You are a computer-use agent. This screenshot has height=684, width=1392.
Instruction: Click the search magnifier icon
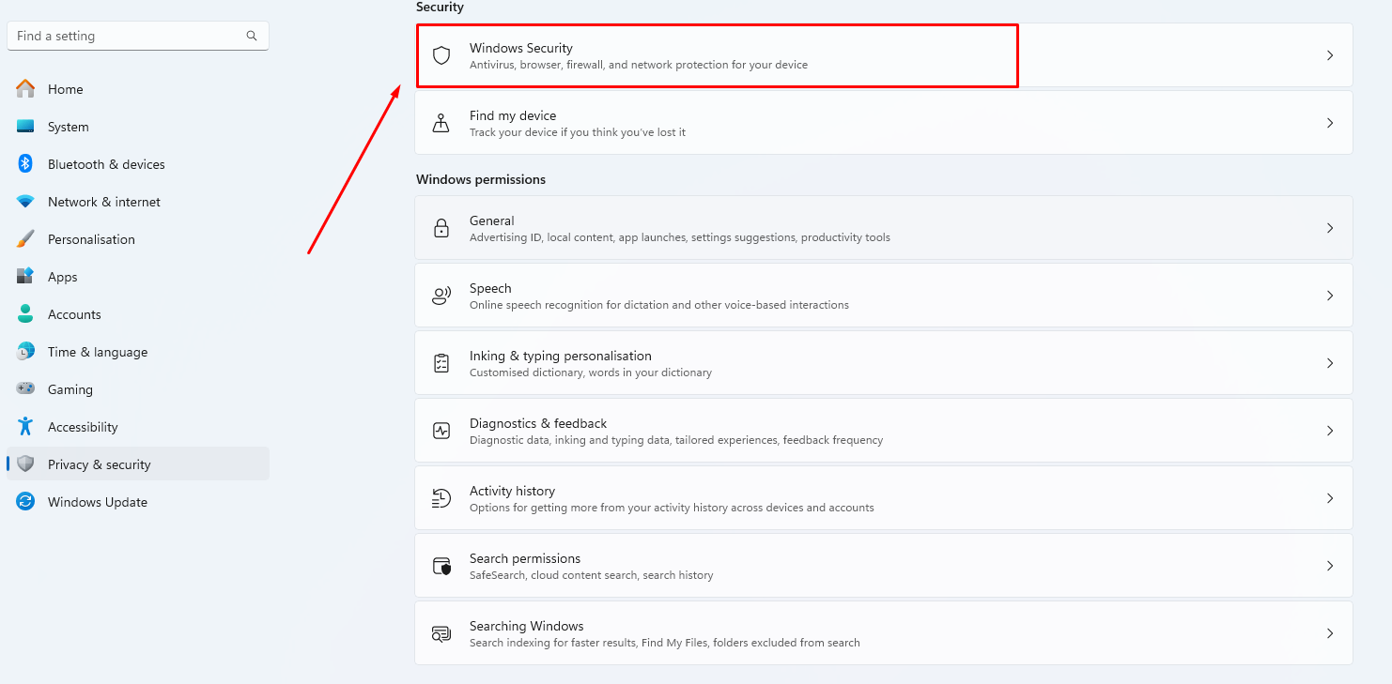(252, 36)
